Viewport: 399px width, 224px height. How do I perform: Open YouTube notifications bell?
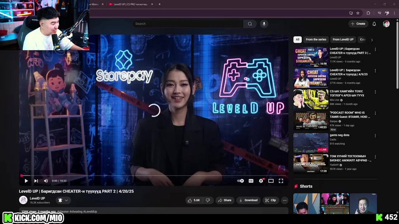(x=374, y=24)
